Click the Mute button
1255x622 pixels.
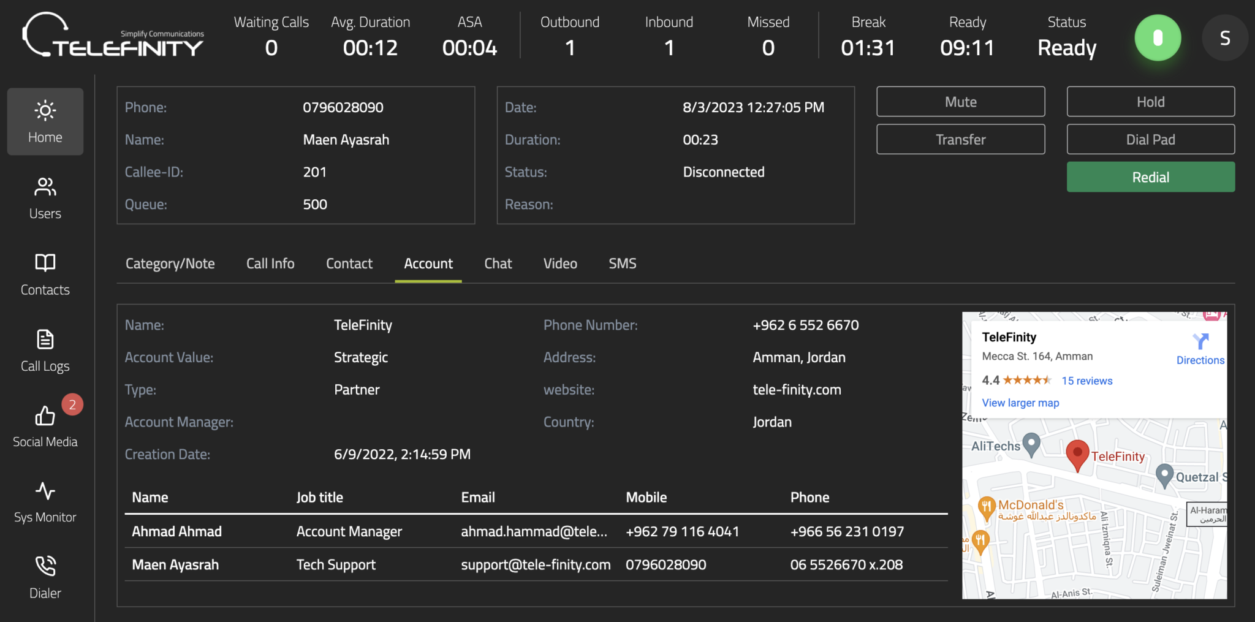[x=961, y=102]
